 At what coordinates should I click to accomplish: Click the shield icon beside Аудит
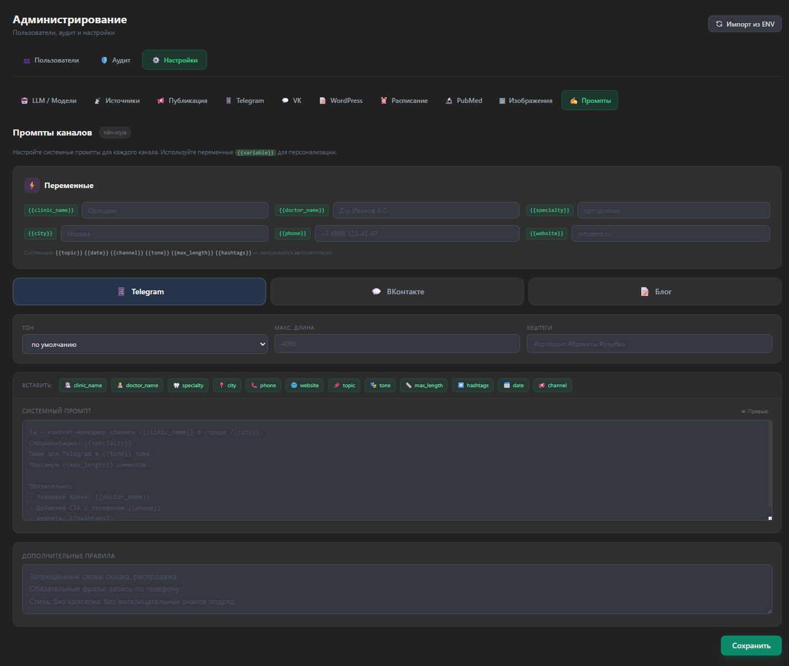click(x=104, y=60)
